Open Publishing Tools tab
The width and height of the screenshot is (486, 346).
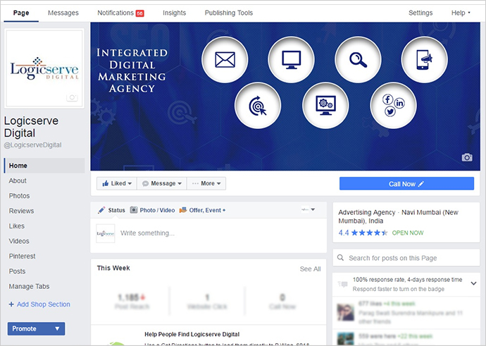tap(229, 13)
